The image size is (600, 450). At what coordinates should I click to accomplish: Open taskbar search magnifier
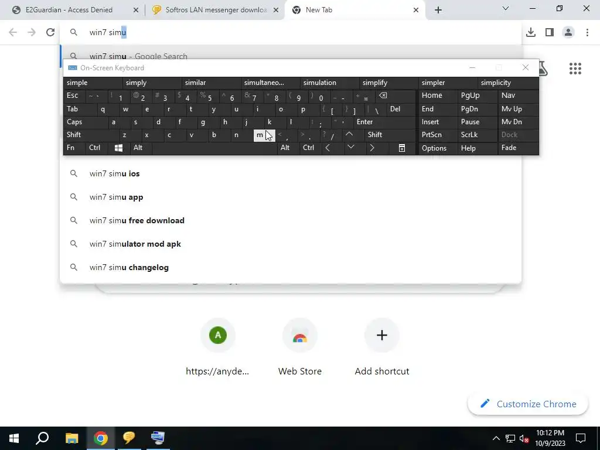[x=42, y=438]
